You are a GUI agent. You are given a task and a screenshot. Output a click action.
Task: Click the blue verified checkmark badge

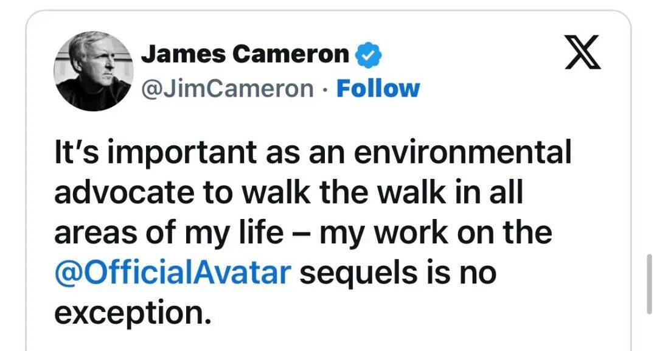[x=368, y=55]
